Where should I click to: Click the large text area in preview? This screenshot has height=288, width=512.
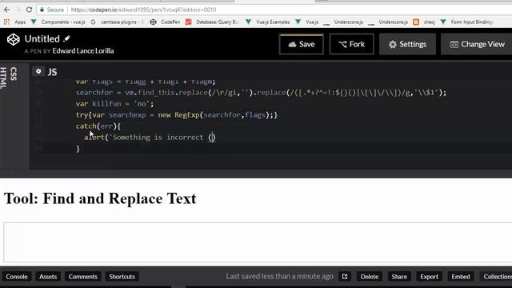coord(258,242)
